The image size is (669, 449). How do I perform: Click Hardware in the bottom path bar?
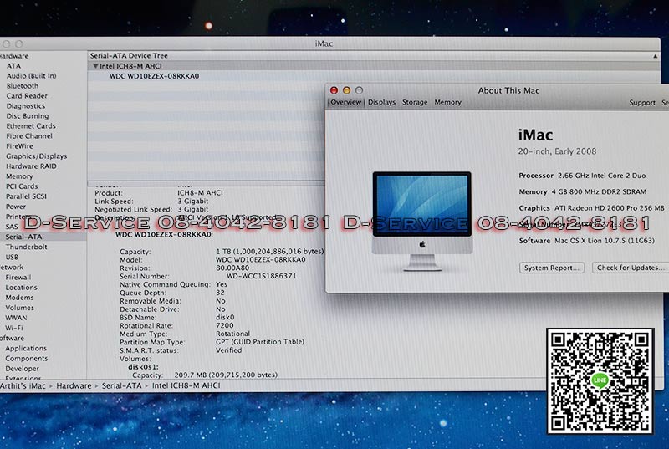[x=74, y=386]
